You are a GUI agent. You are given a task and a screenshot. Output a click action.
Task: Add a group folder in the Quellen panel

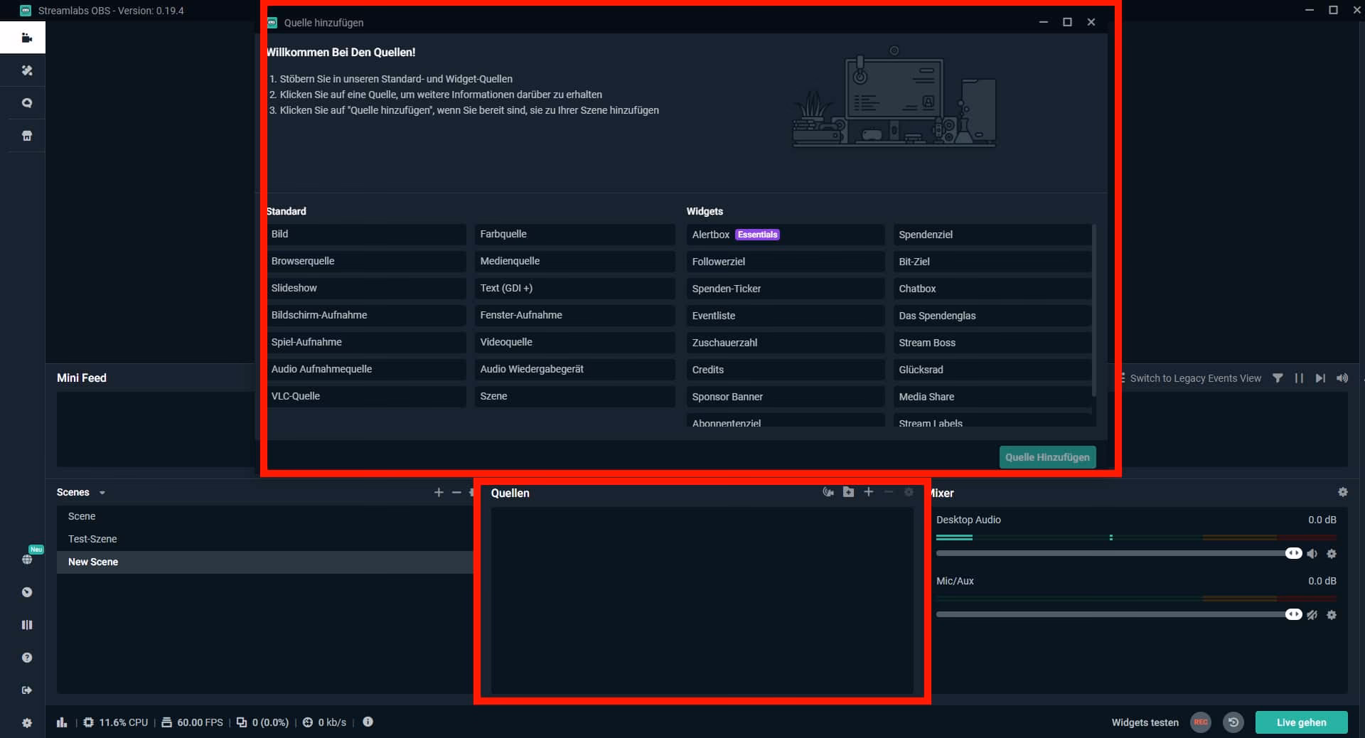(x=848, y=492)
